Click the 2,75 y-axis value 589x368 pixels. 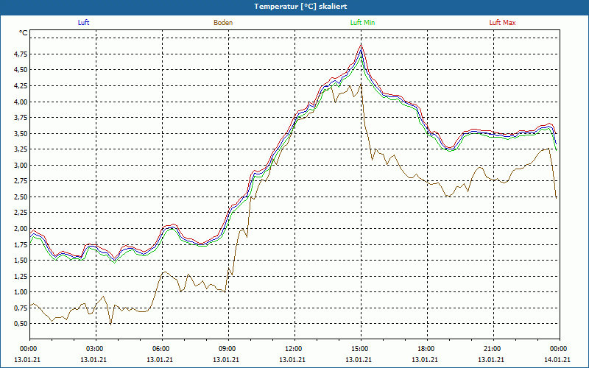tap(21, 181)
